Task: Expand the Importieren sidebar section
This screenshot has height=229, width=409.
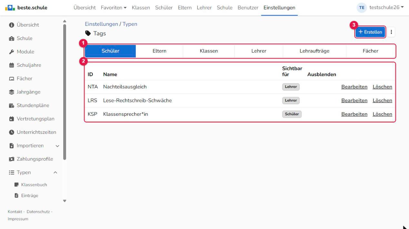Action: pyautogui.click(x=58, y=146)
